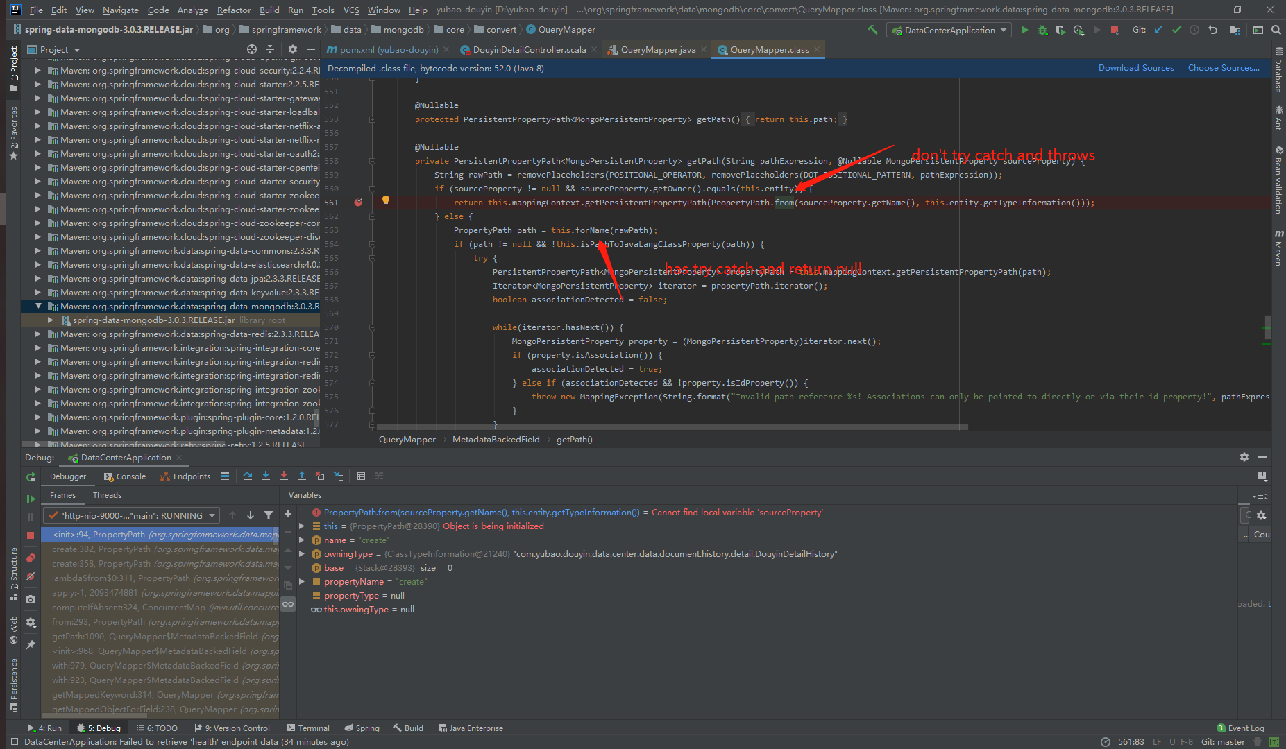Mute breakpoints in Debug sidebar
This screenshot has height=749, width=1286.
[31, 576]
